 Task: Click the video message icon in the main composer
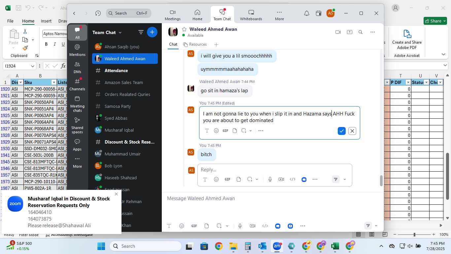click(253, 226)
